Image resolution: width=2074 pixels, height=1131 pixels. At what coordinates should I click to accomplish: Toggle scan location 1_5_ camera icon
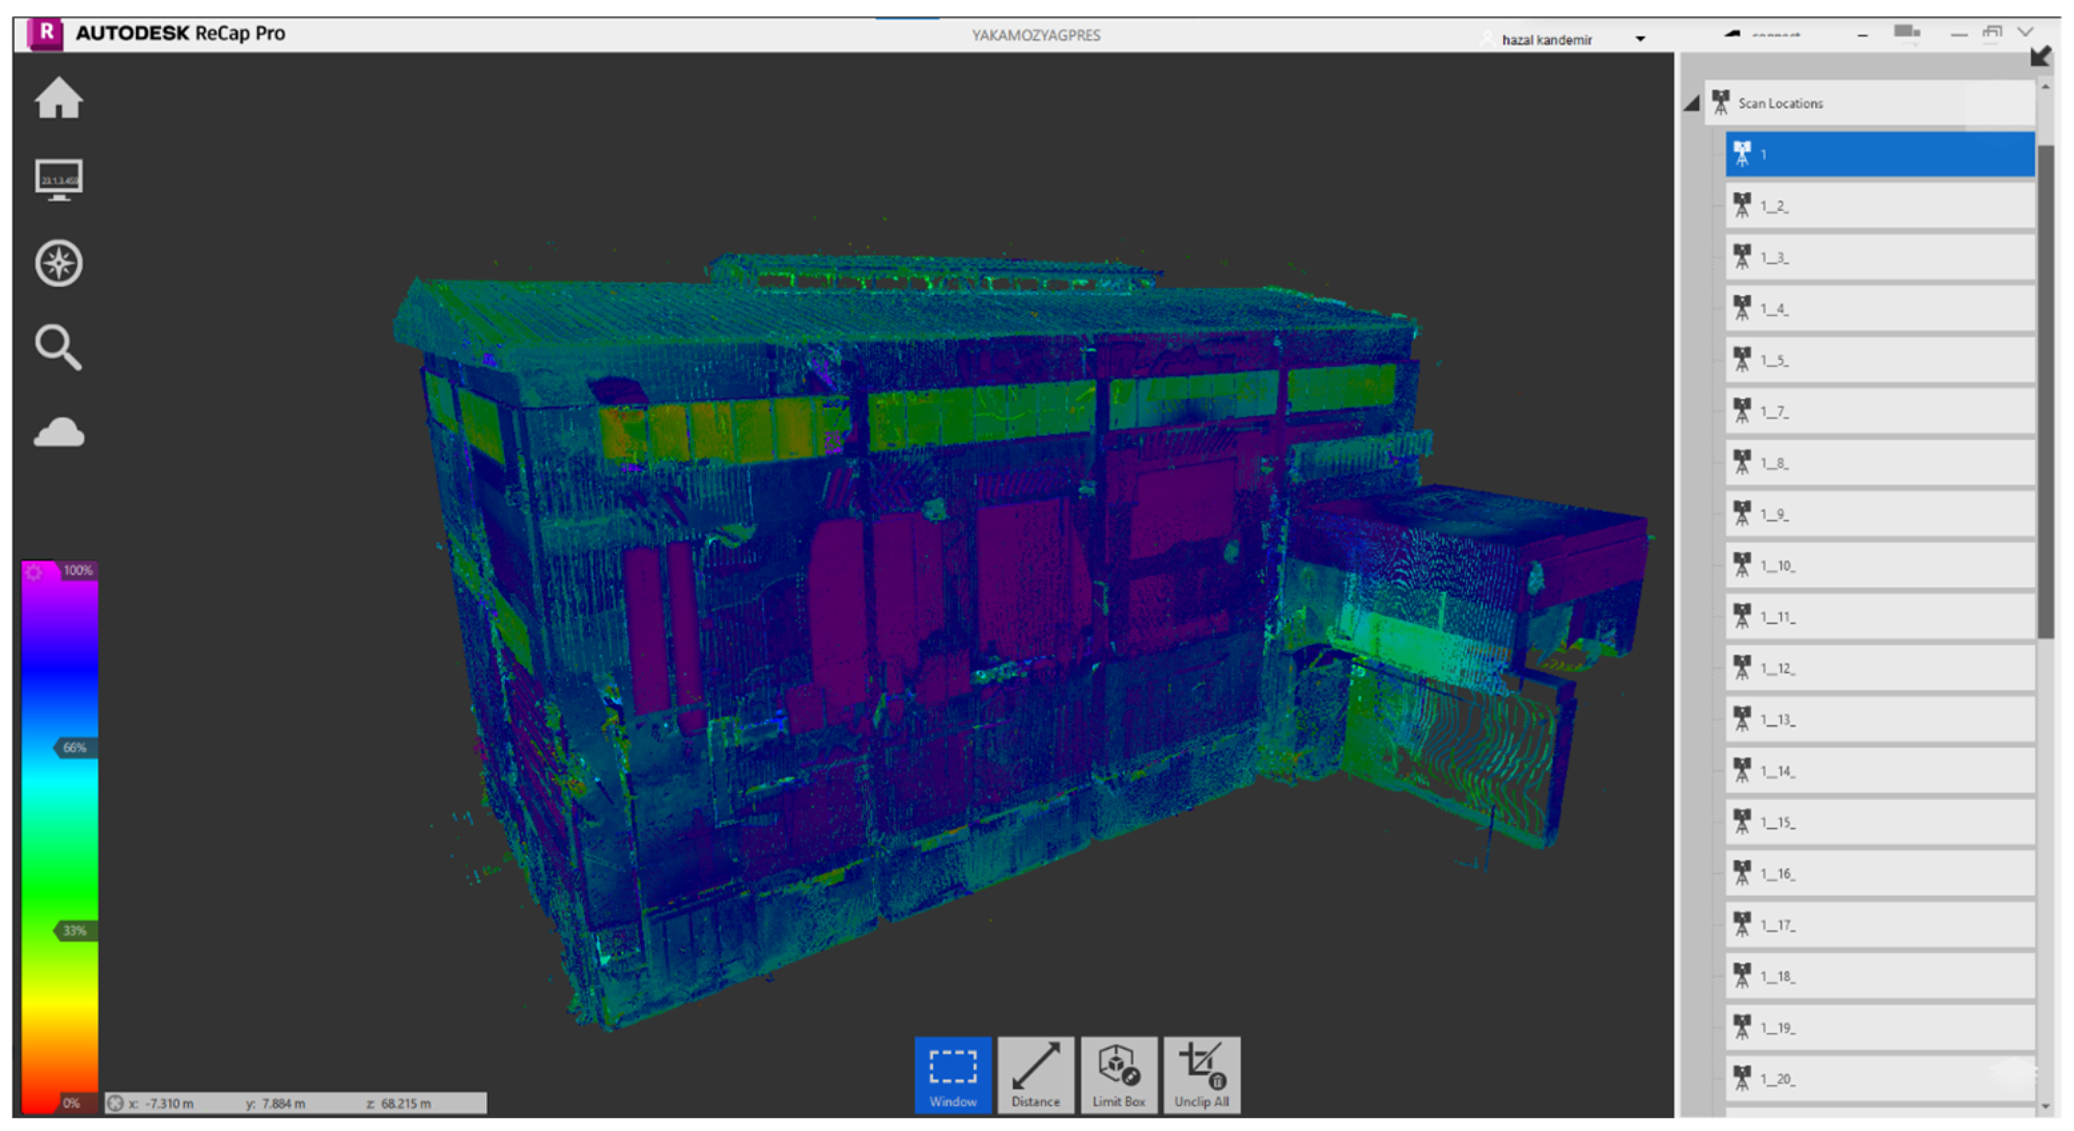1742,359
